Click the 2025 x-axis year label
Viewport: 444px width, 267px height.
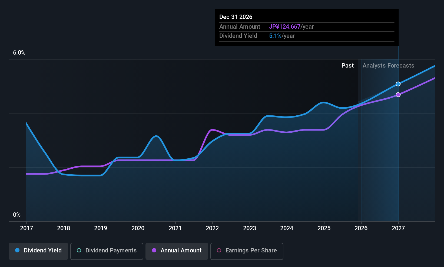(324, 228)
